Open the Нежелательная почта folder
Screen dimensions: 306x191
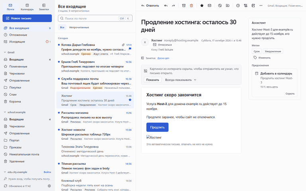tap(27, 154)
